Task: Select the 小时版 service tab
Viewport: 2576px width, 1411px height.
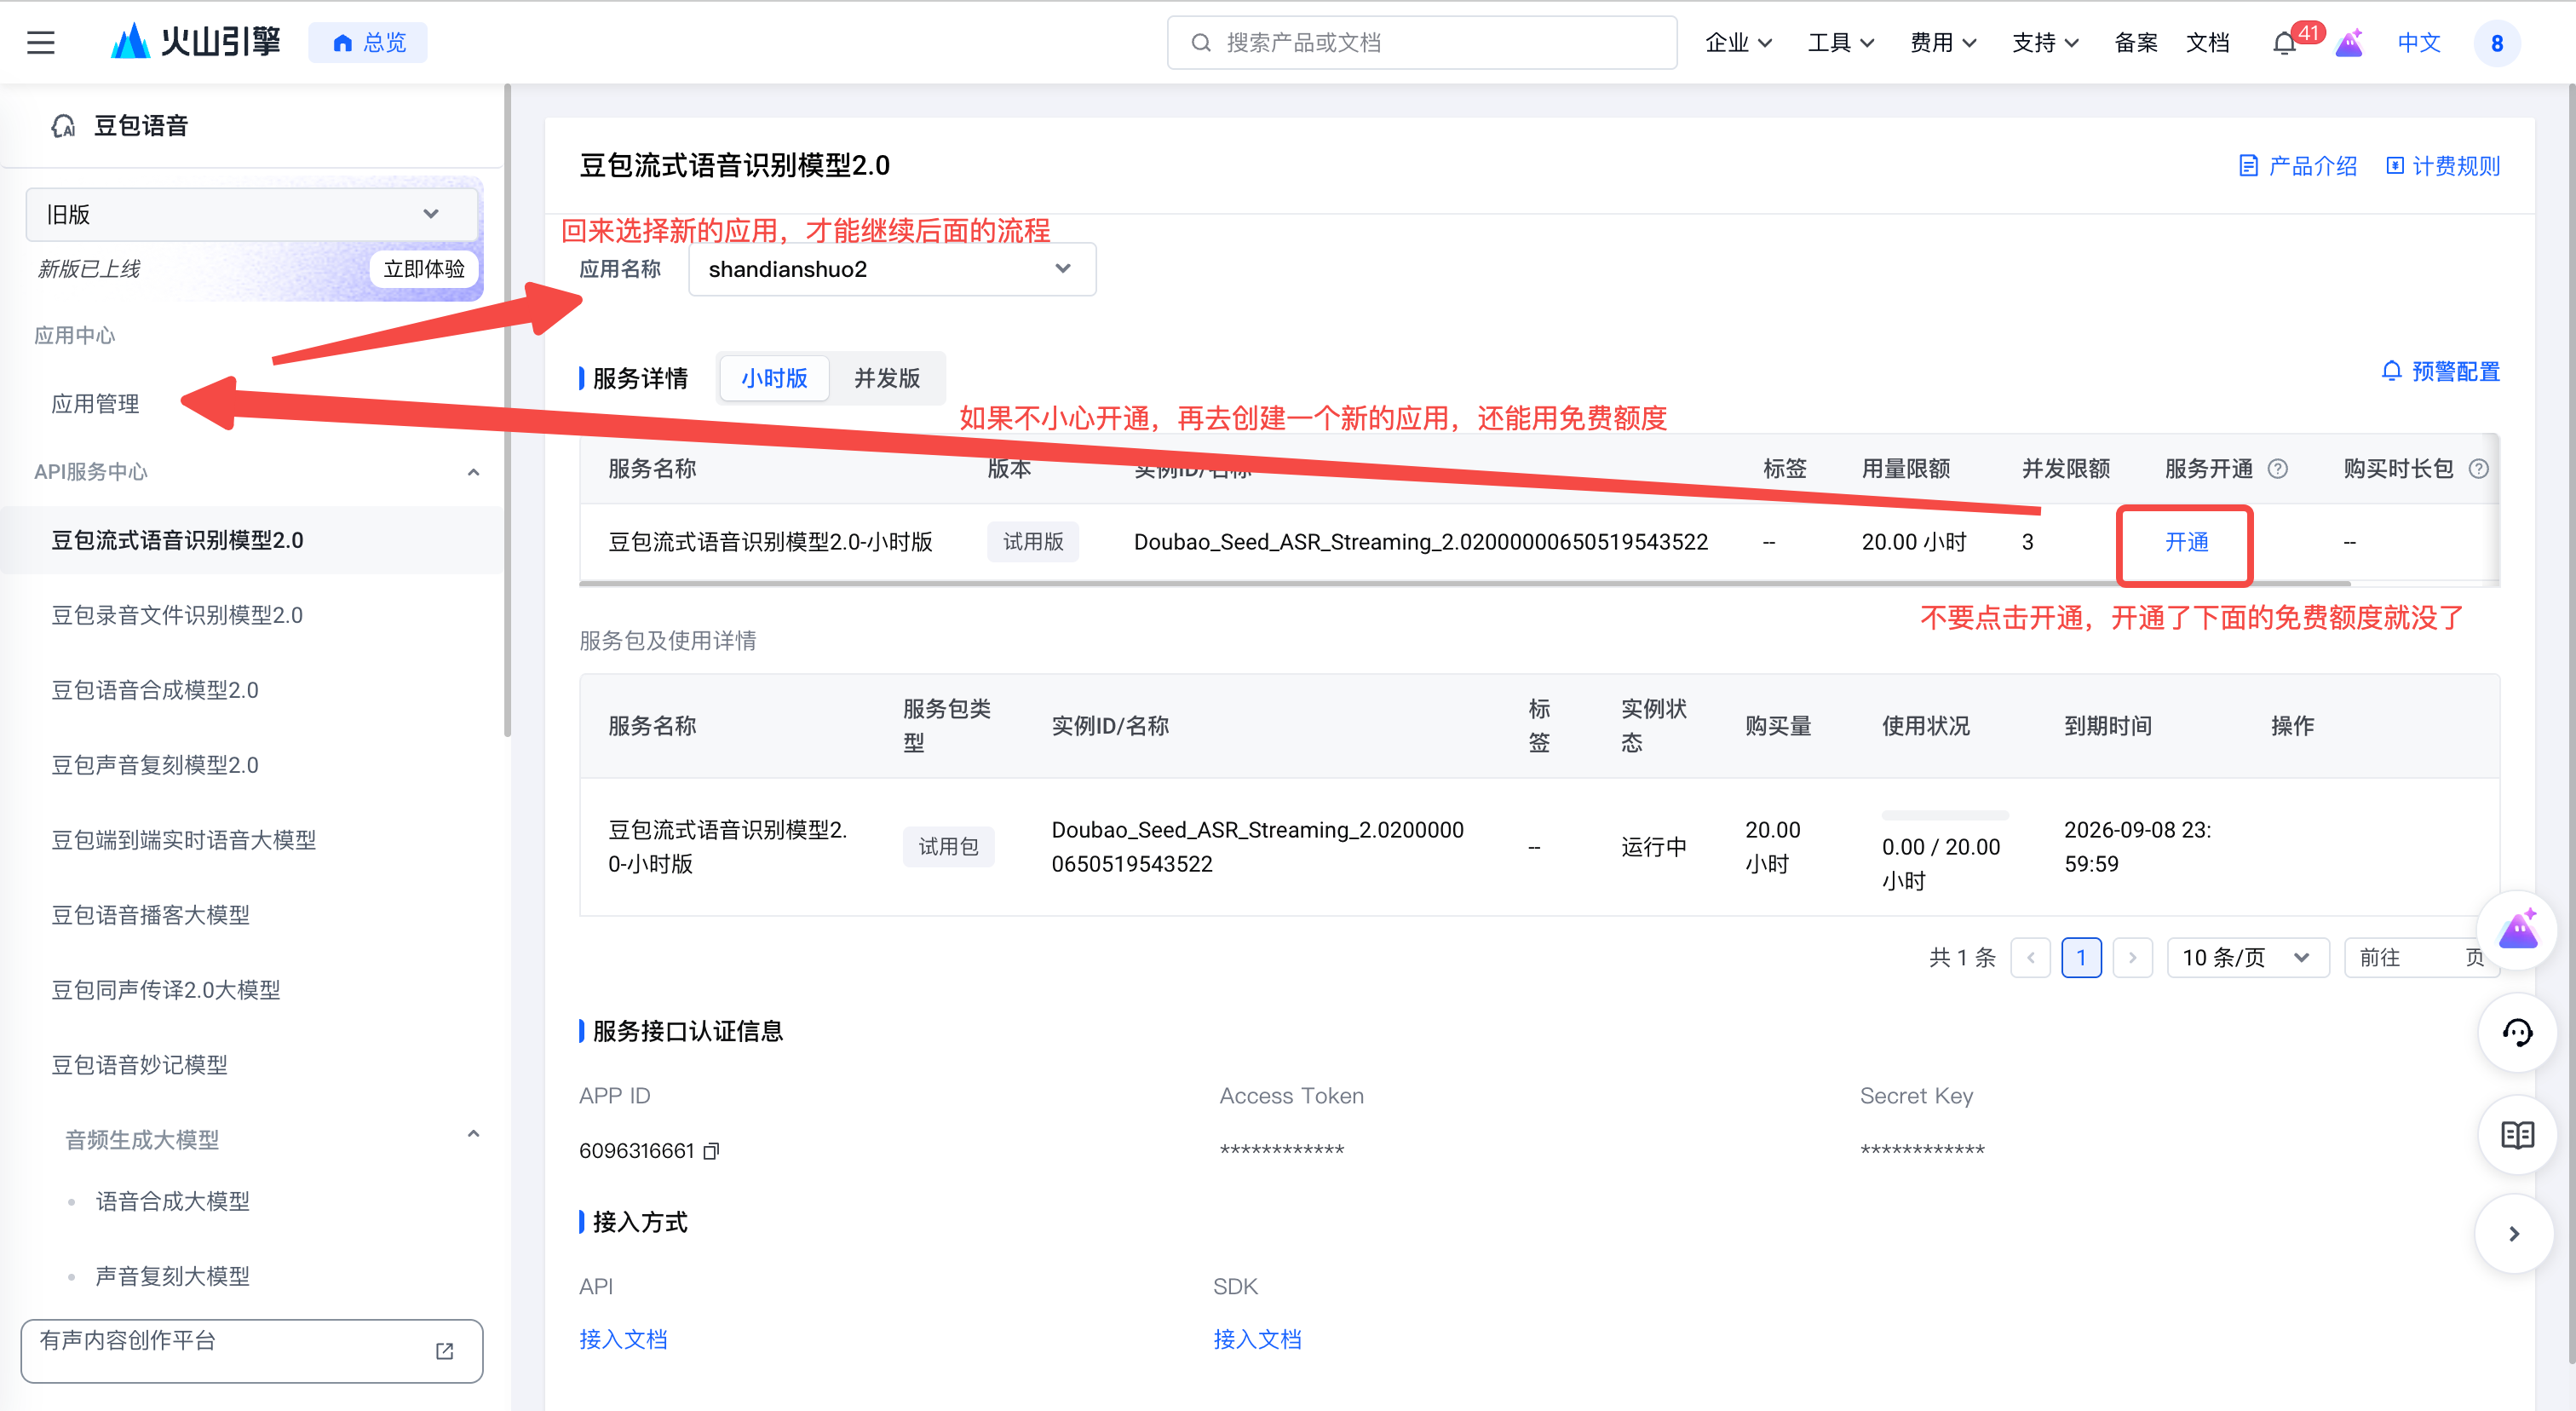Action: click(x=774, y=378)
